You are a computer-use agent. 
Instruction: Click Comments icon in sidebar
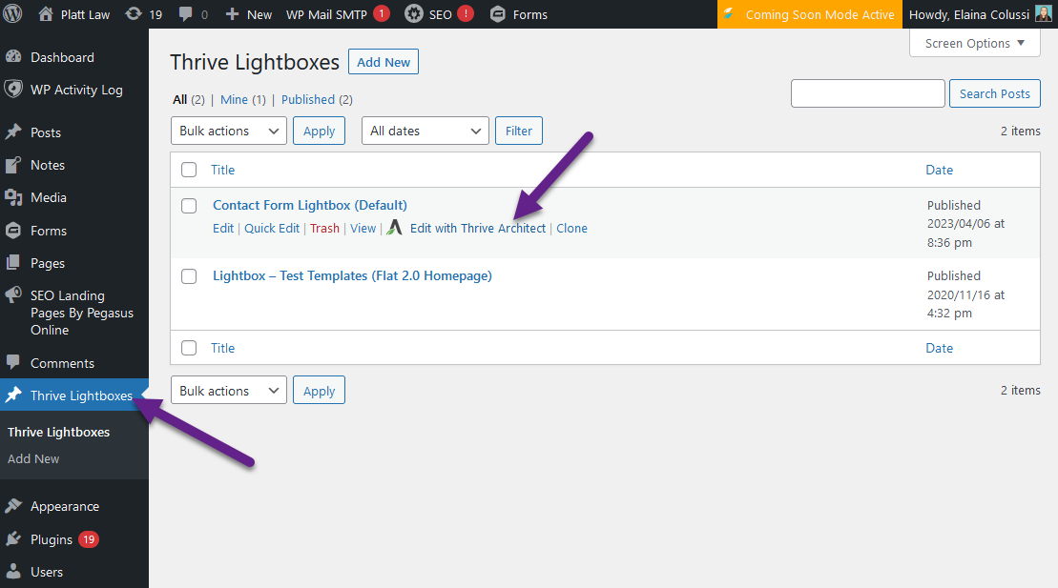[13, 363]
